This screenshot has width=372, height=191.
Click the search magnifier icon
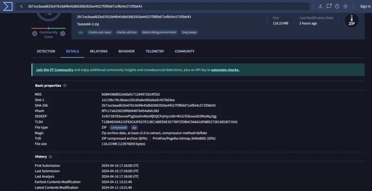(22, 7)
